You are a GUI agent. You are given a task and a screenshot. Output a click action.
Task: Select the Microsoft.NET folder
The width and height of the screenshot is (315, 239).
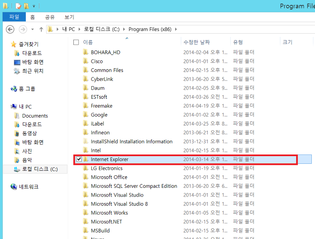pyautogui.click(x=106, y=221)
